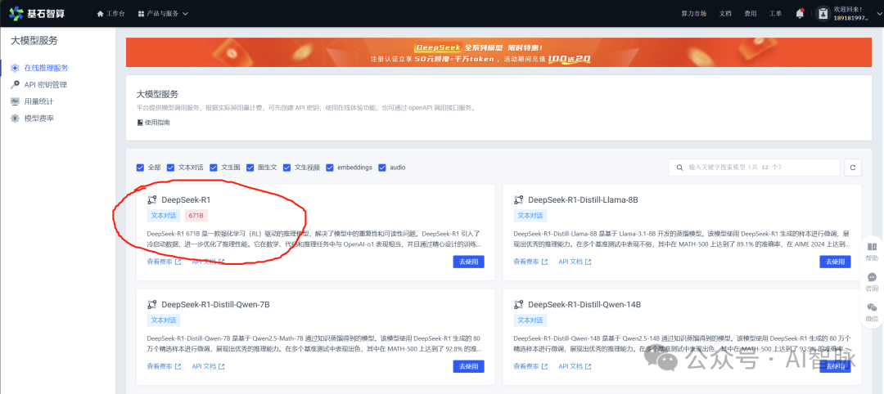Toggle the embeddings filter checkbox
This screenshot has height=394, width=884.
pos(330,168)
